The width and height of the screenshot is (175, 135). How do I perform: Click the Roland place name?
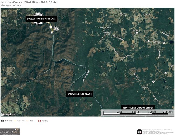coord(145,87)
